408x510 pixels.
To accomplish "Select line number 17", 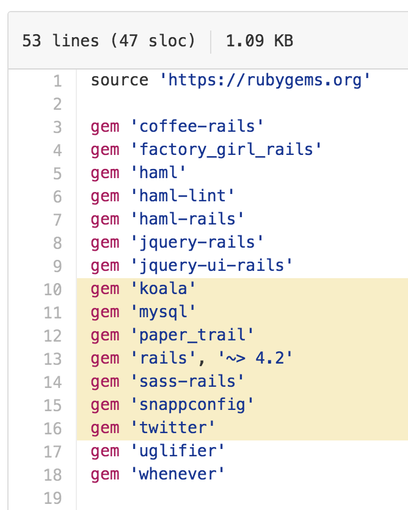I will (53, 451).
